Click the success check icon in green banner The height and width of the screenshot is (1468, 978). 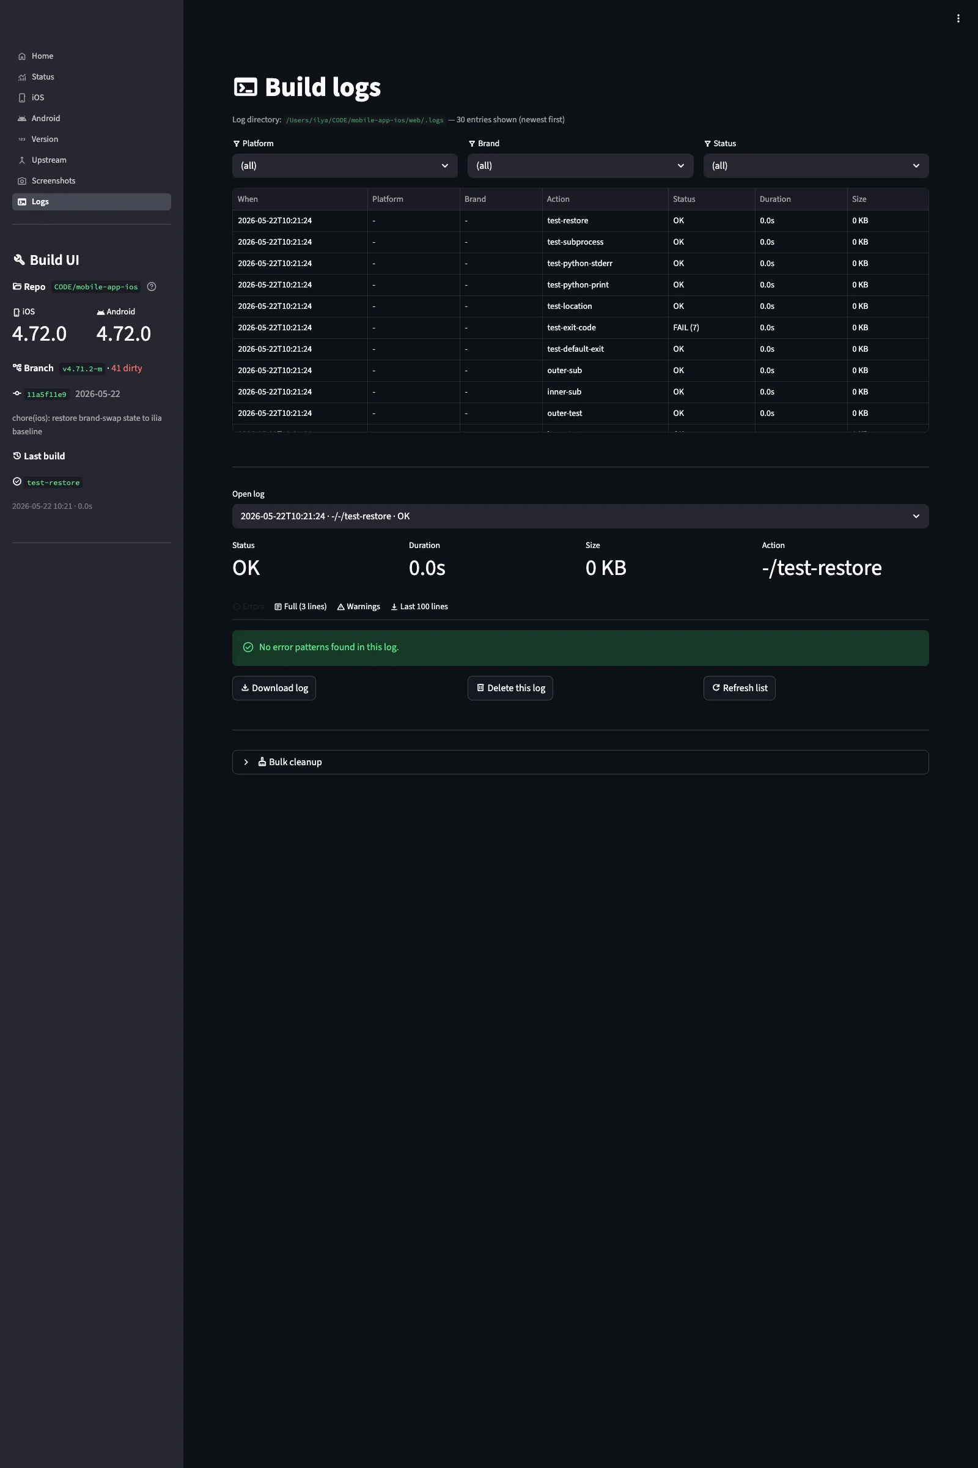coord(248,647)
